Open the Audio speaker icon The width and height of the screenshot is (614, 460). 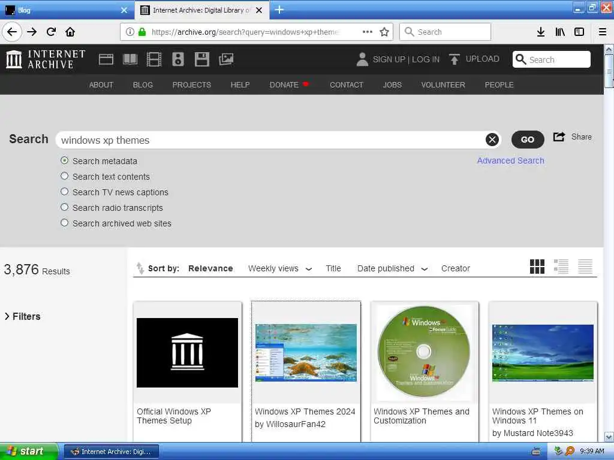click(177, 59)
